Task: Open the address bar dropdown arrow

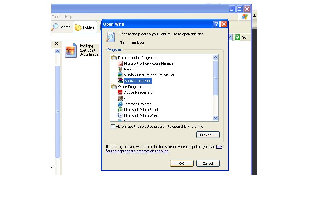Action: tap(230, 37)
